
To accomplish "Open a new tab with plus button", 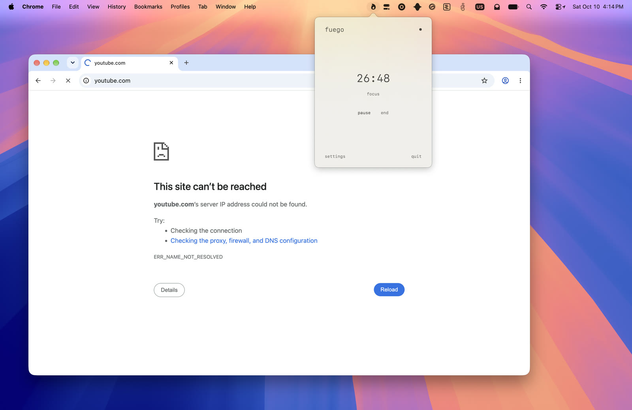I will click(186, 63).
